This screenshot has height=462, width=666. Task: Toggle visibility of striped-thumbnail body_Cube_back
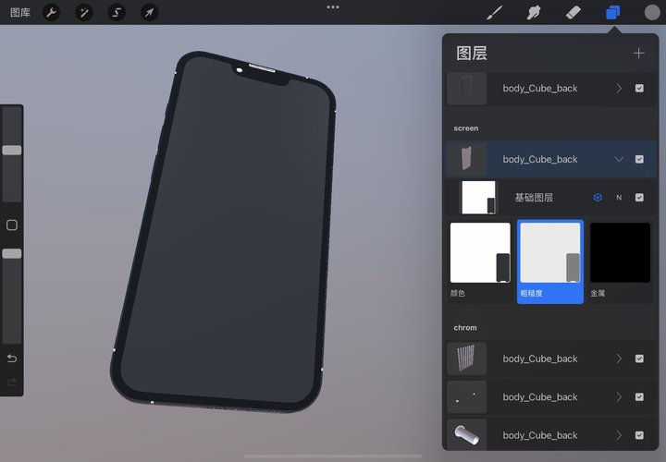click(639, 359)
